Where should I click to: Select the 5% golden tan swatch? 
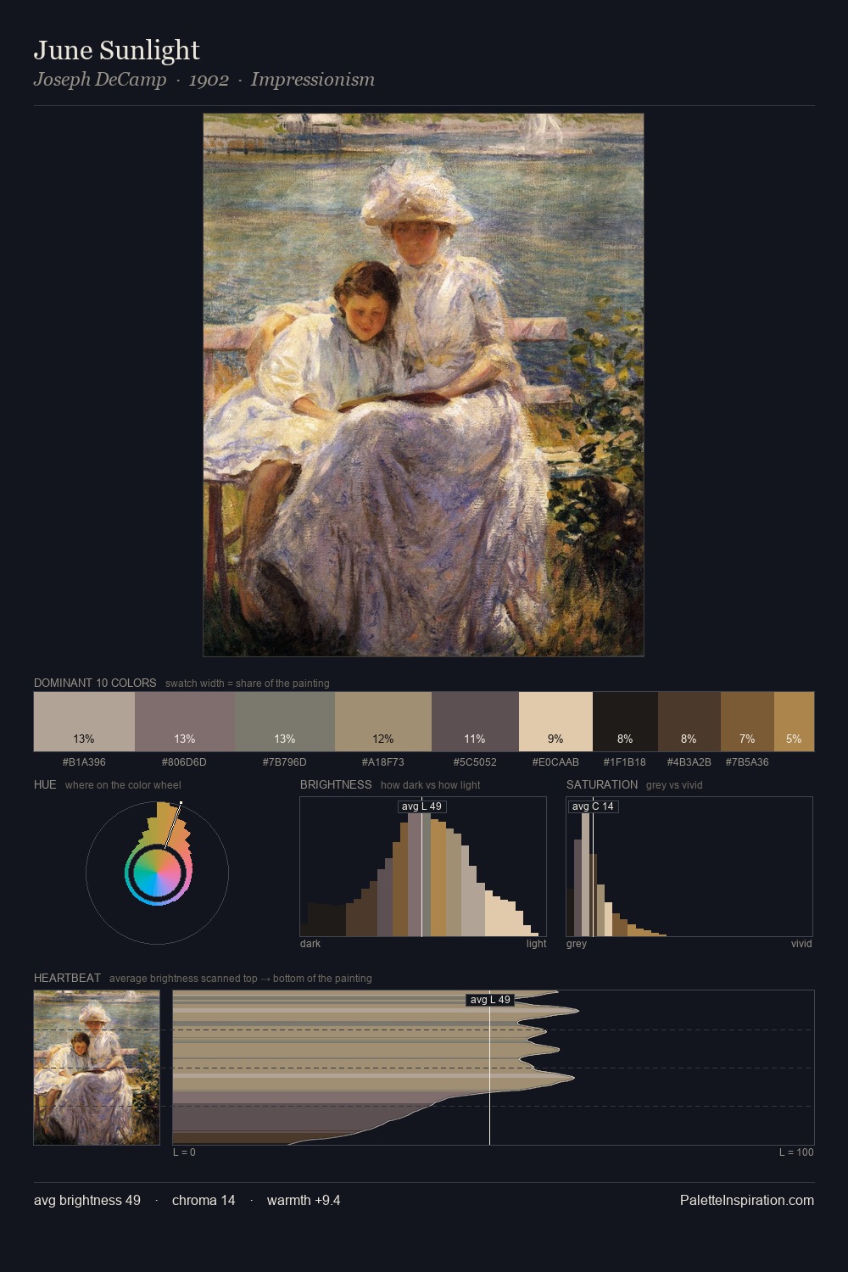coord(794,722)
